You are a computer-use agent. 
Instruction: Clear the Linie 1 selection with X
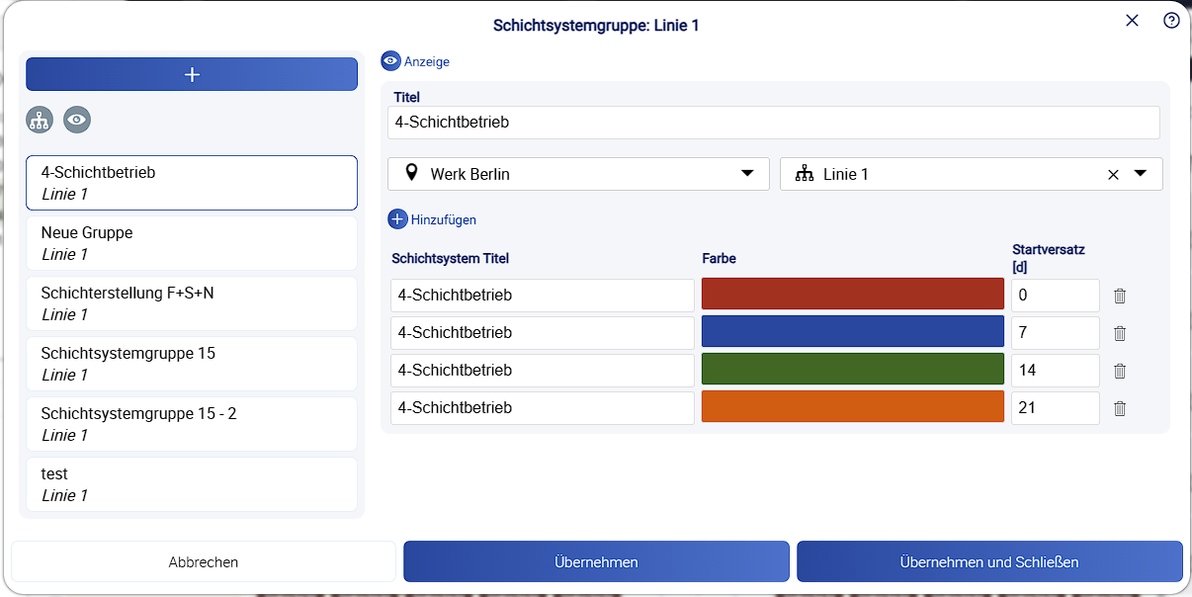click(1113, 174)
